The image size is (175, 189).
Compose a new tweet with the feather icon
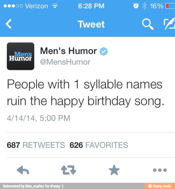(169, 24)
